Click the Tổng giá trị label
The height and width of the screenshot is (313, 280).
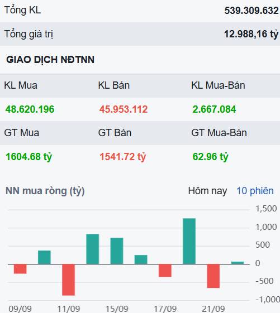click(29, 34)
